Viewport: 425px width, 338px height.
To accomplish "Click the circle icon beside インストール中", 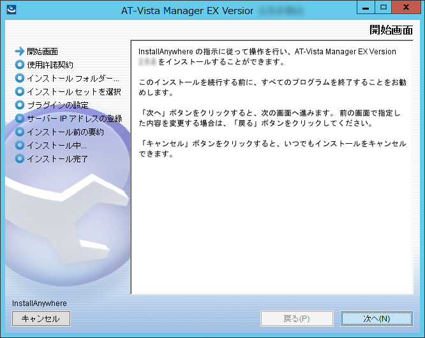I will (20, 145).
